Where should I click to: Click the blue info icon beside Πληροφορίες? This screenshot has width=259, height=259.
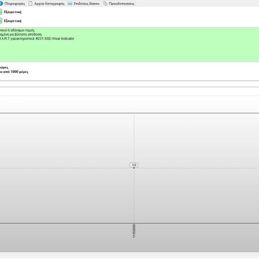(1, 4)
